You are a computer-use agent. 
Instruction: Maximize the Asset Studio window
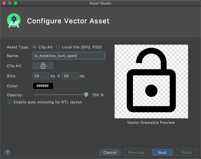(16, 3)
